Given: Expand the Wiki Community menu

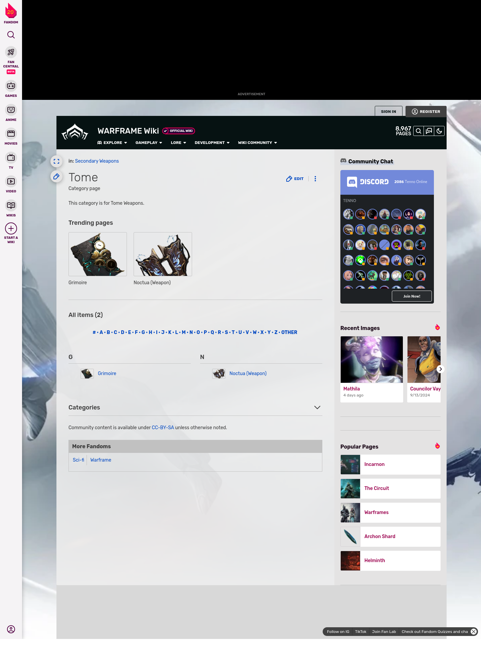Looking at the screenshot, I should click(x=258, y=143).
